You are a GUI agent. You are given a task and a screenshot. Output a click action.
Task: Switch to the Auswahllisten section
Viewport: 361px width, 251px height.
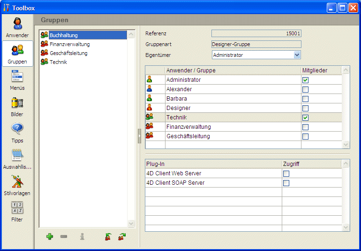17,158
